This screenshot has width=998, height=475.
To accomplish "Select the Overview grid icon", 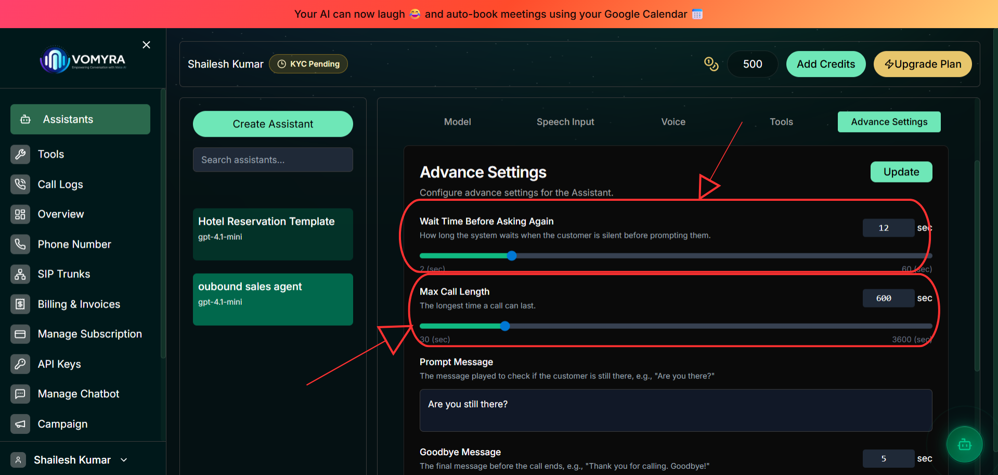I will click(20, 214).
